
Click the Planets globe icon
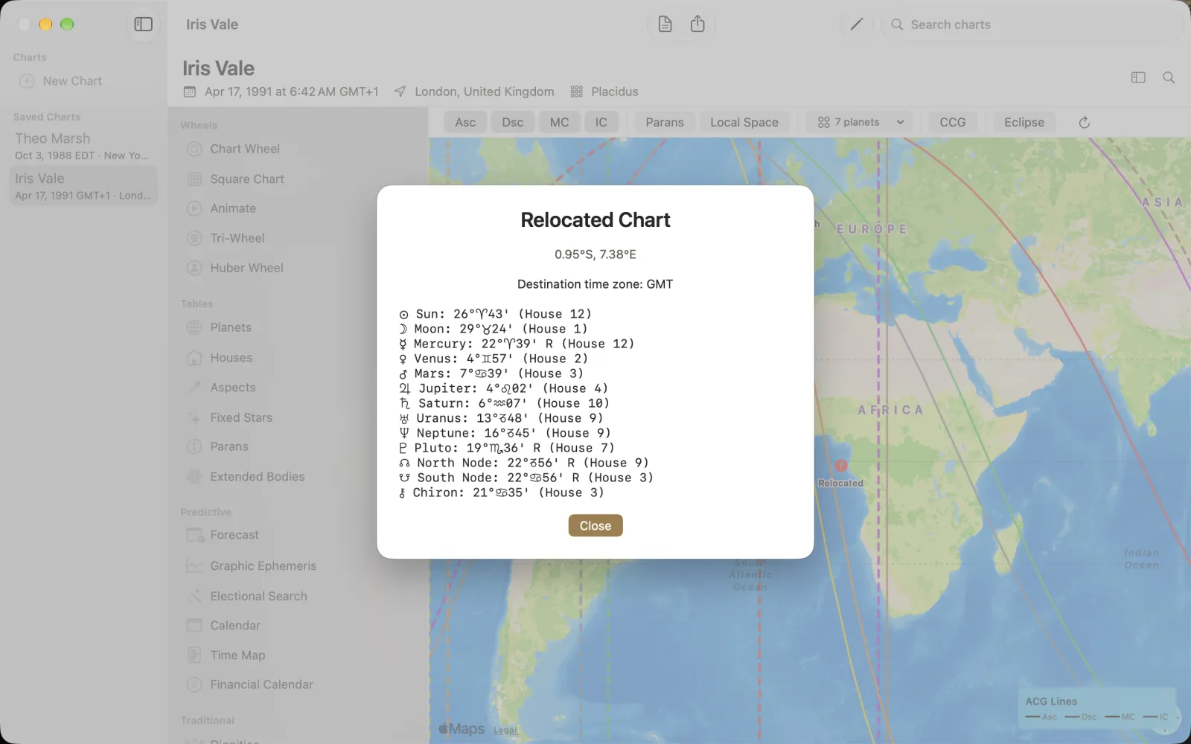tap(194, 327)
